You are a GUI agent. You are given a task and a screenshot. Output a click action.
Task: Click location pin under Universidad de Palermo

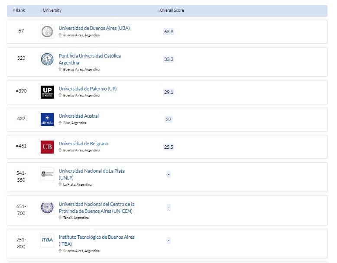[x=60, y=95]
